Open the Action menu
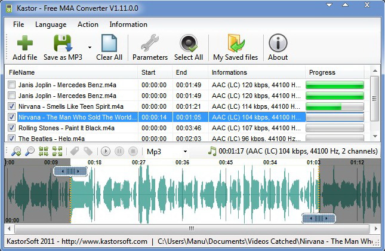385x251 pixels. click(x=88, y=25)
